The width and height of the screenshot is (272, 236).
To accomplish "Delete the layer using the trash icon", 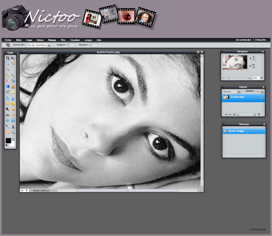I will pyautogui.click(x=259, y=114).
